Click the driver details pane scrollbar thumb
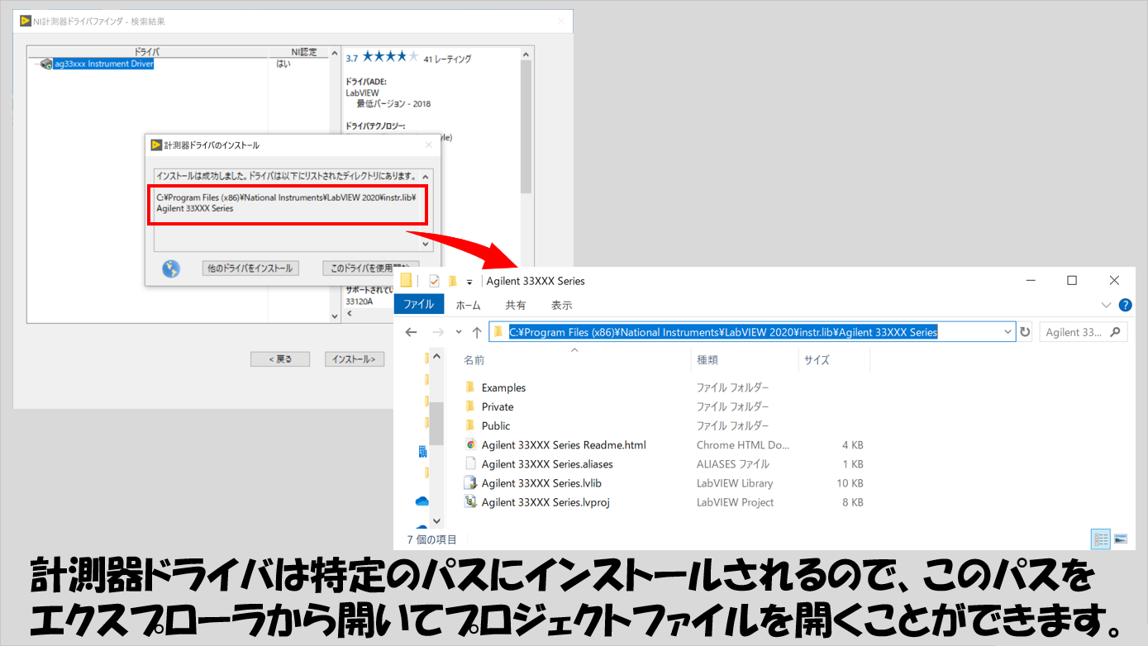This screenshot has height=646, width=1148. [526, 126]
